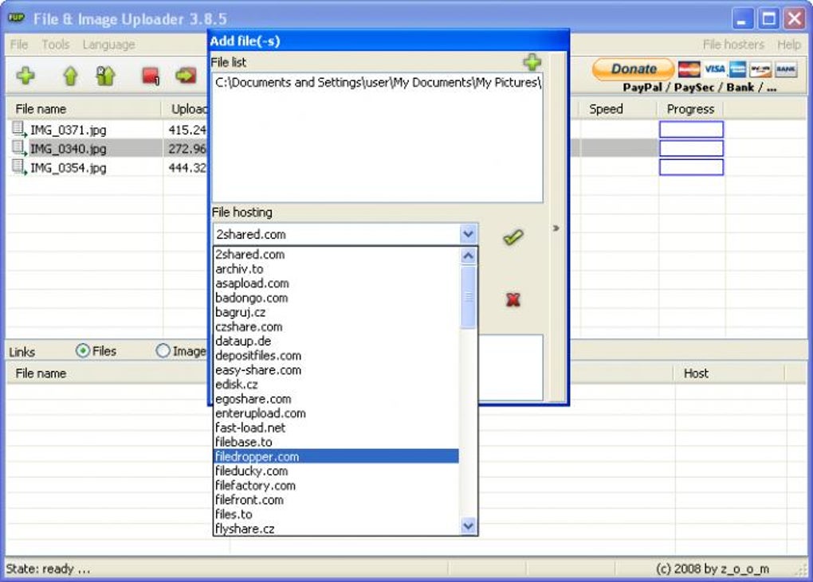
Task: Click the Donate PayPal button
Action: [633, 68]
